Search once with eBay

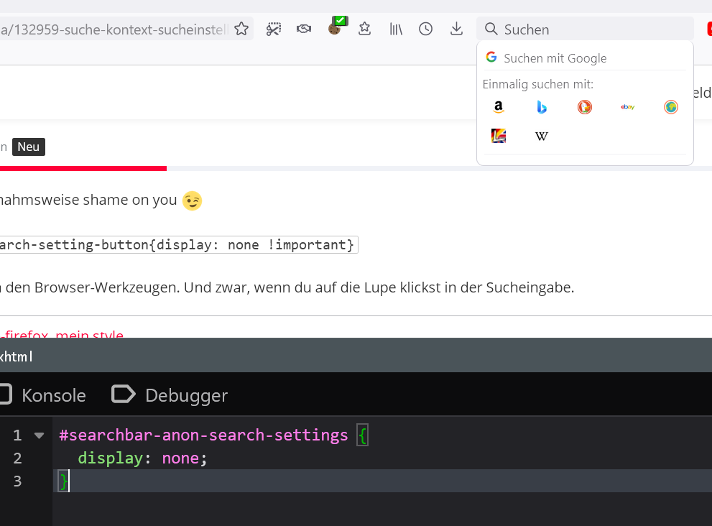click(x=628, y=107)
